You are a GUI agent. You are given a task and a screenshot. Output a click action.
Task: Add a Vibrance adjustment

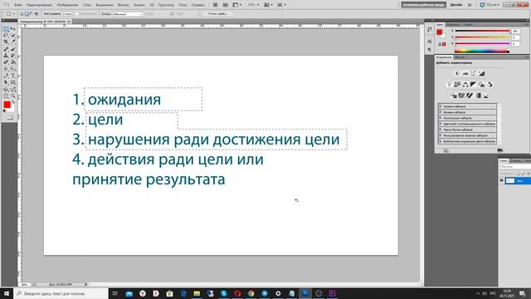point(449,85)
